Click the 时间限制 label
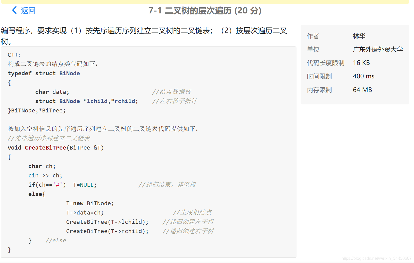The height and width of the screenshot is (263, 414). pyautogui.click(x=319, y=76)
